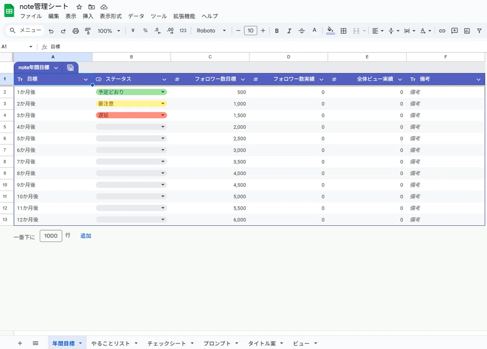Click the undo arrow
The width and height of the screenshot is (487, 349).
(x=51, y=31)
